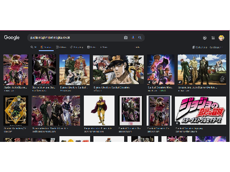Screen dimensions: 230x172
Task: Open the desert group with green jeep thumbnail
Action: pyautogui.click(x=202, y=70)
